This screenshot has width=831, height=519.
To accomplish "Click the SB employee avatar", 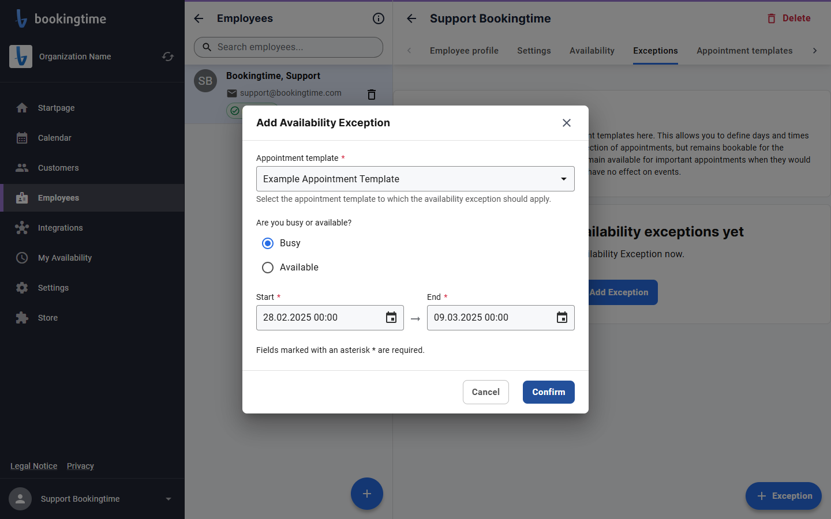I will (x=205, y=81).
